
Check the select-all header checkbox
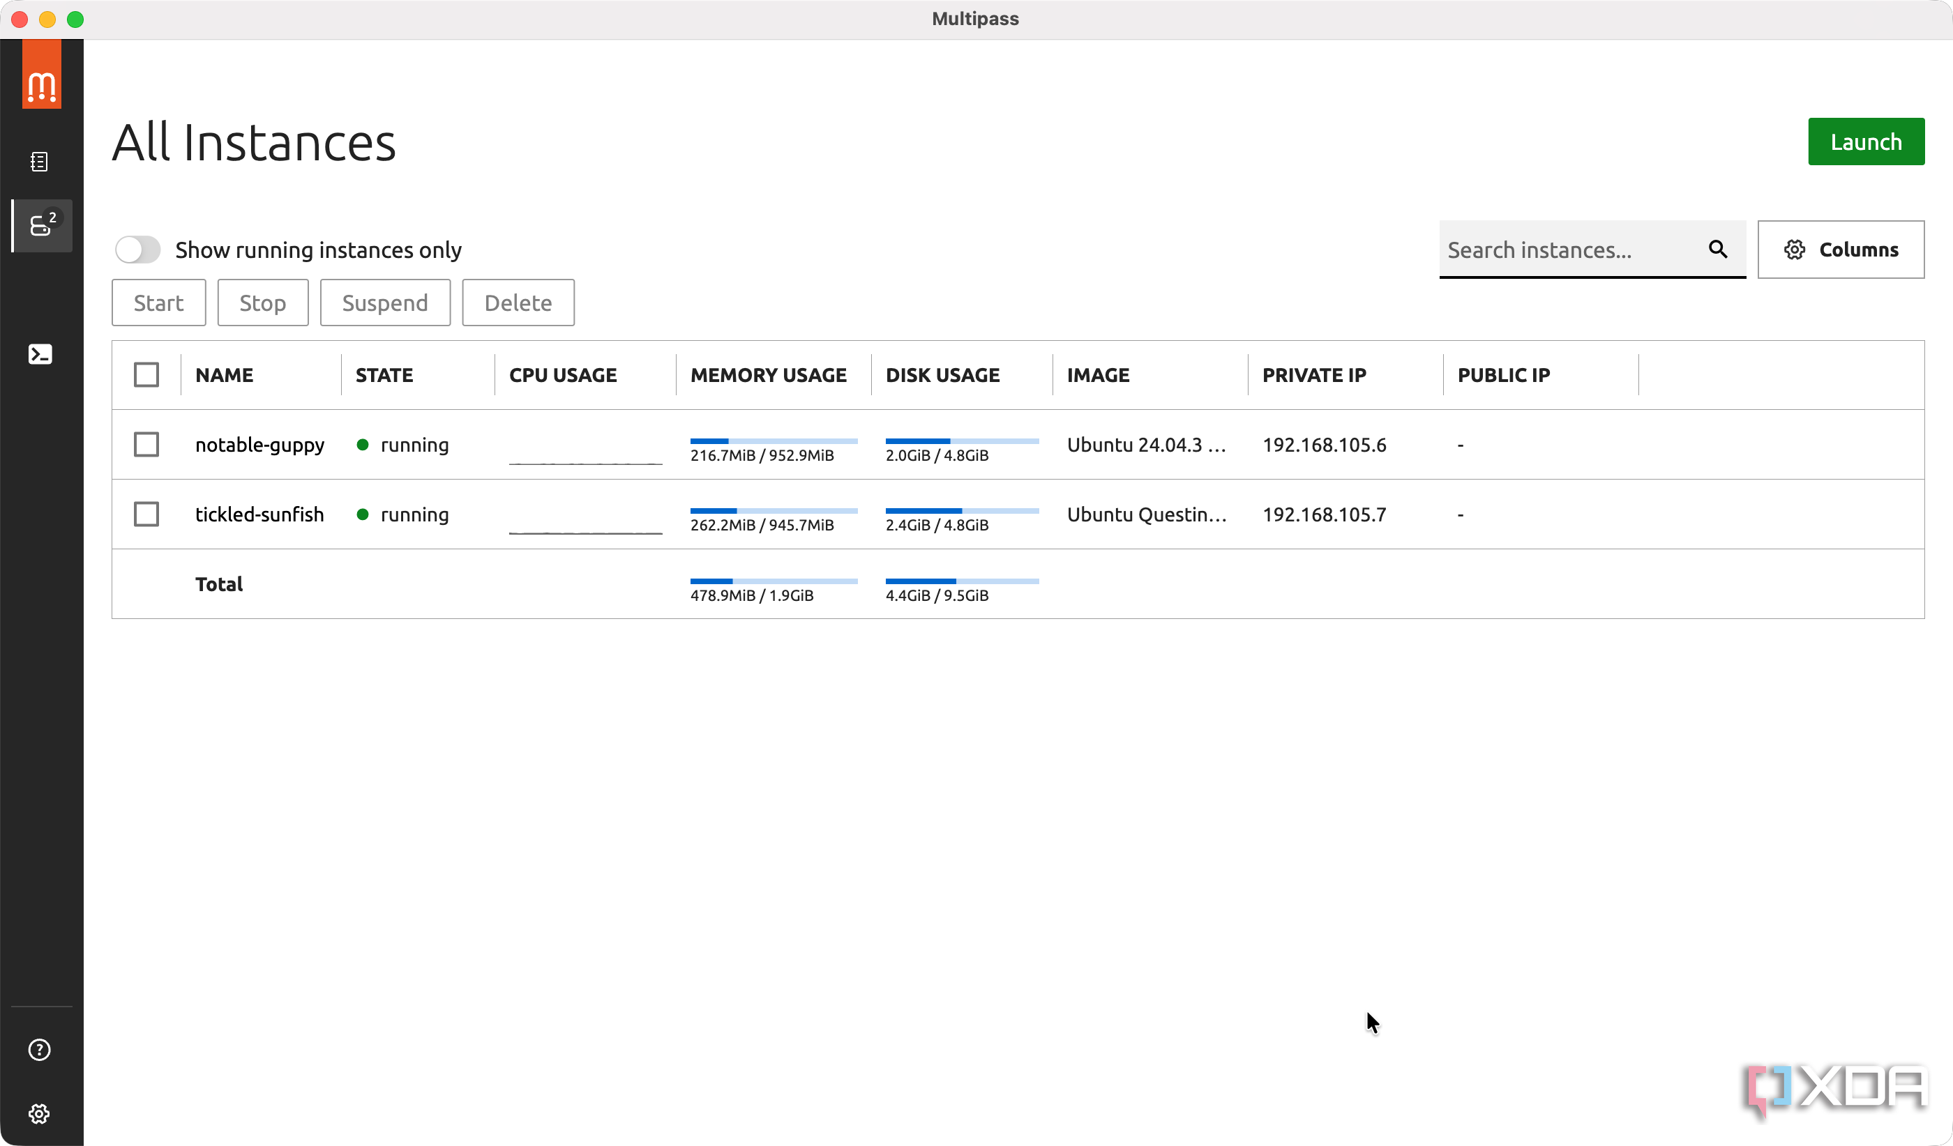coord(146,375)
